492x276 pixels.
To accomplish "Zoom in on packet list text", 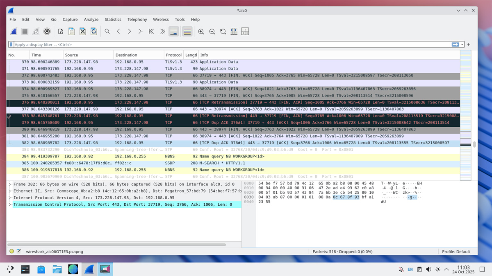I will tap(201, 31).
